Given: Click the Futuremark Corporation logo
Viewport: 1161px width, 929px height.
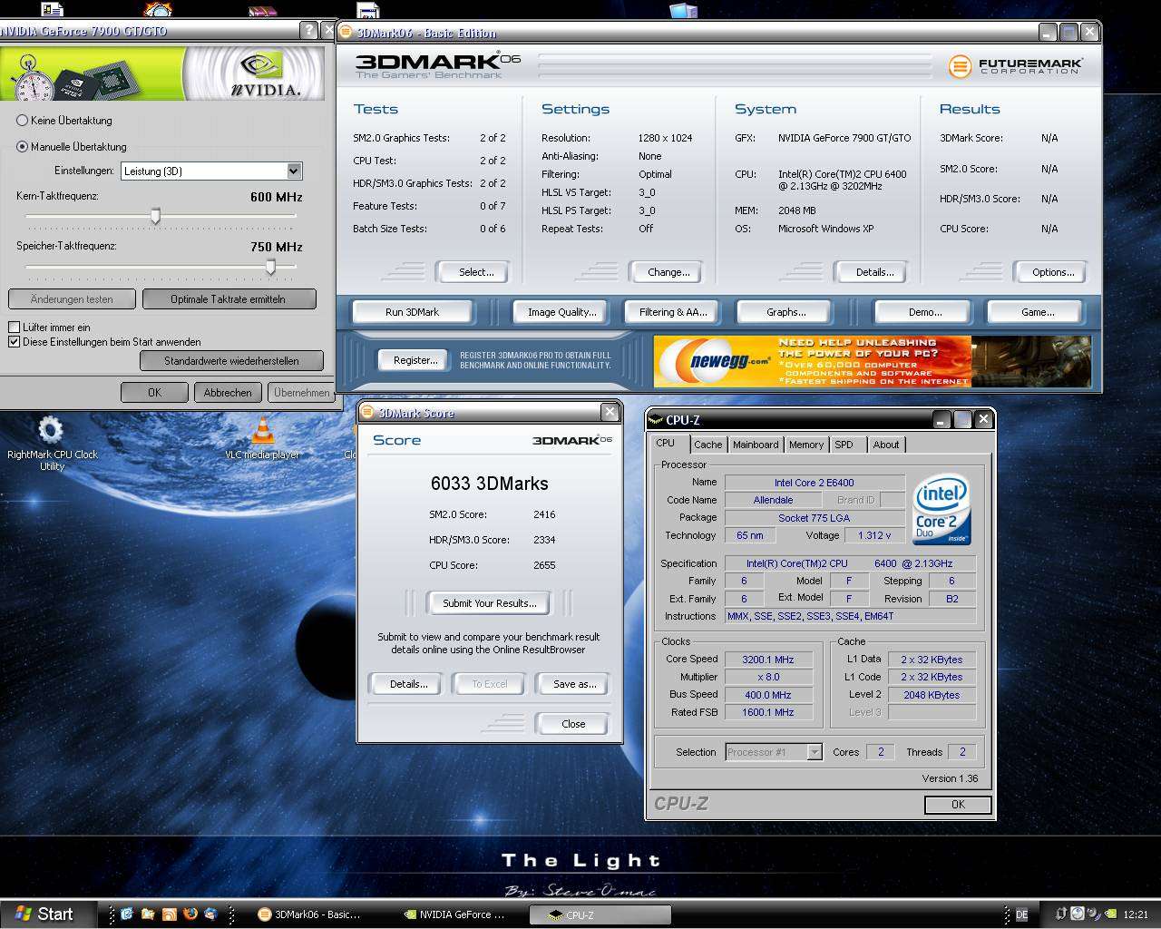Looking at the screenshot, I should click(1015, 66).
